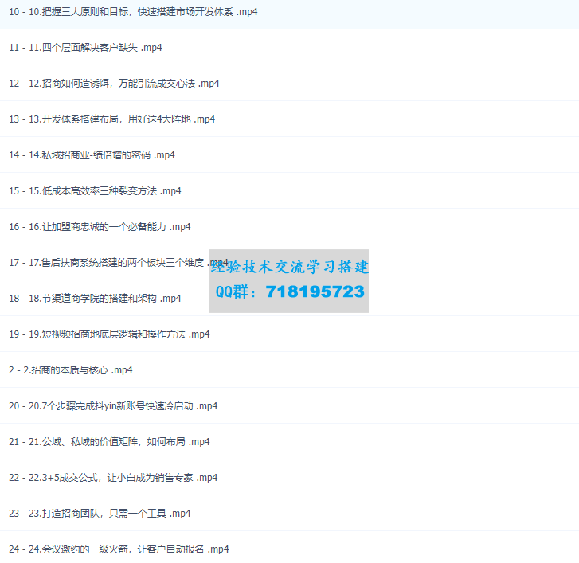Open 15.低成本高效率三种裂变方法 .mp4
The width and height of the screenshot is (579, 563).
(95, 191)
